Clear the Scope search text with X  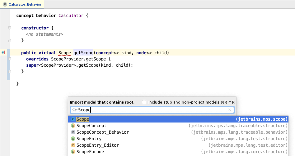230,110
